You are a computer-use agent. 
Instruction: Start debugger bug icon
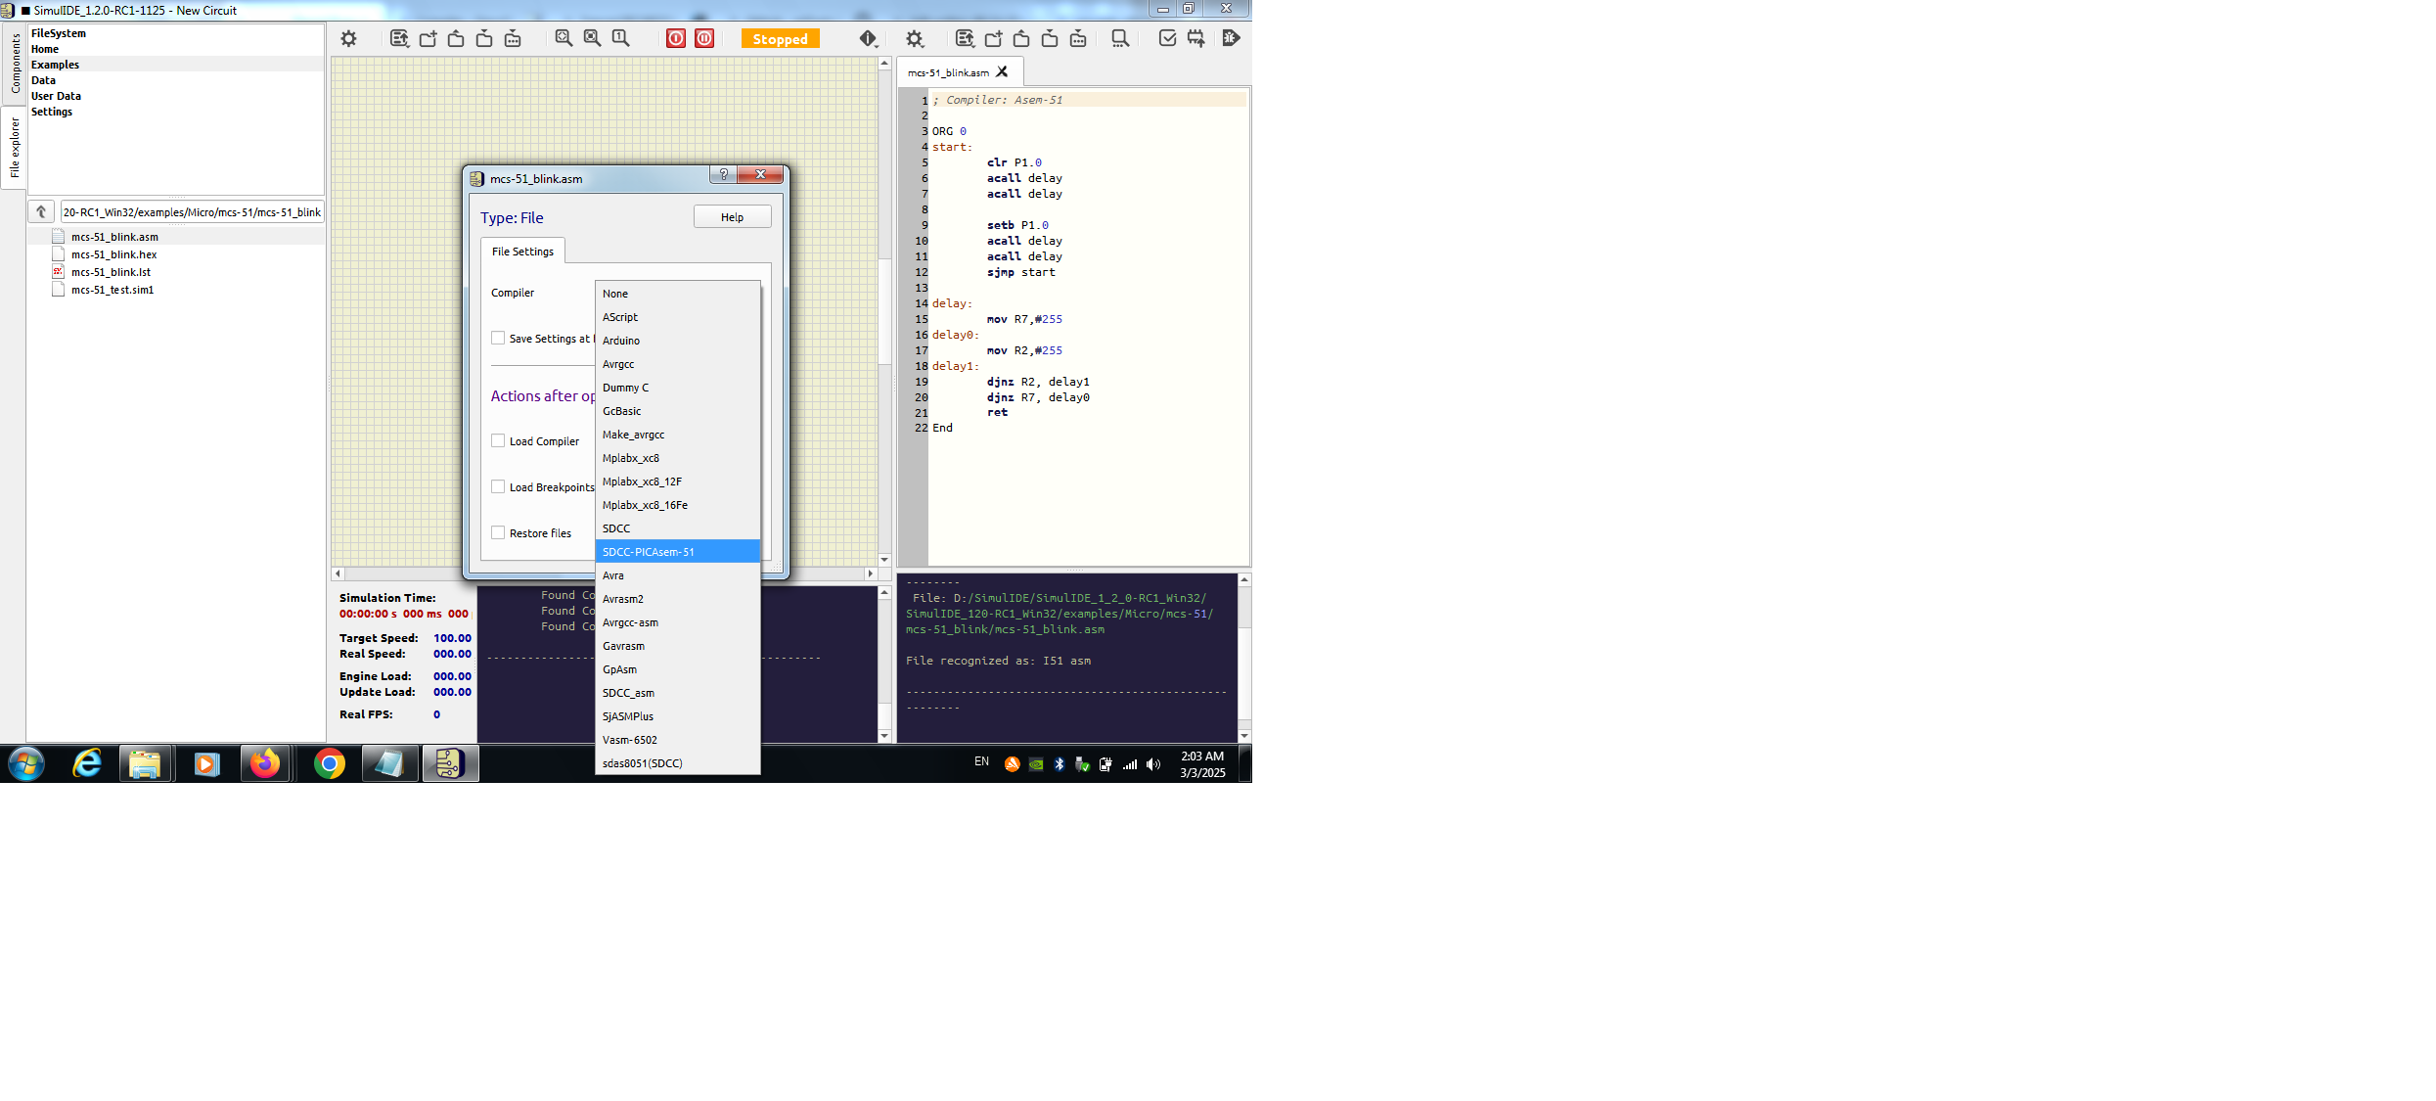point(1231,38)
